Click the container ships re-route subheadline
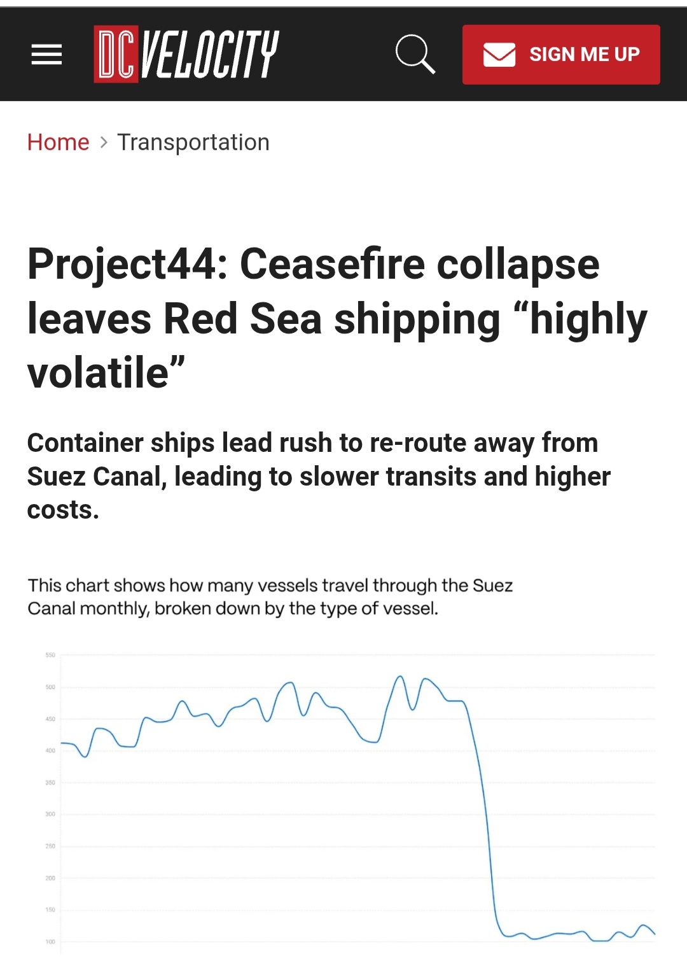Image resolution: width=687 pixels, height=968 pixels. pos(319,476)
